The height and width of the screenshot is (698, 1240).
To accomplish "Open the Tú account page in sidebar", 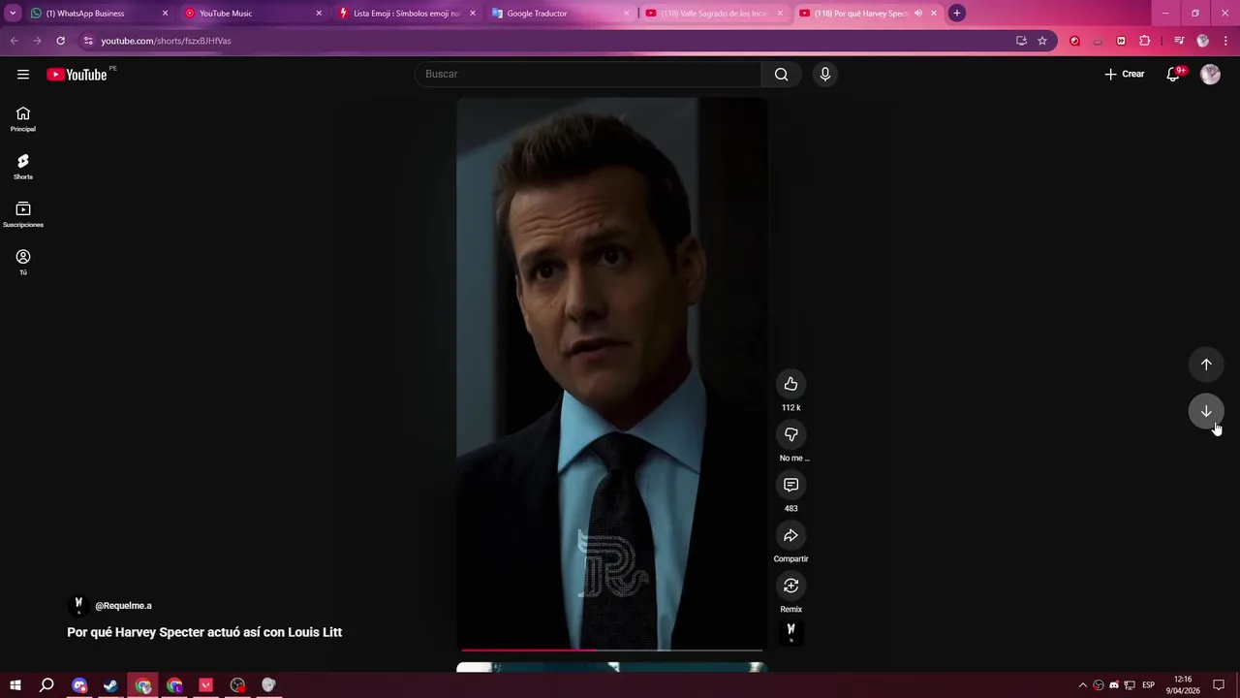I will point(23,262).
